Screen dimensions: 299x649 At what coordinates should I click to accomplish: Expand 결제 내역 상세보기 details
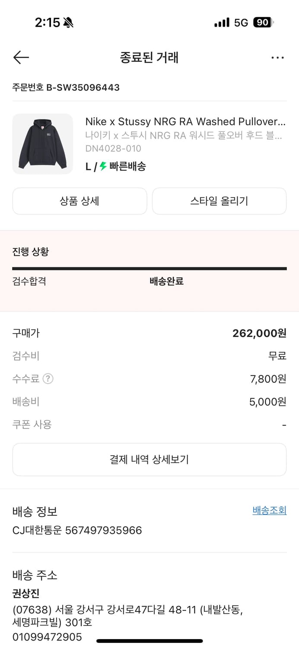(149, 460)
